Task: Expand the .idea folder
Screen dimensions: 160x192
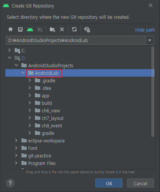Action: pos(30,88)
